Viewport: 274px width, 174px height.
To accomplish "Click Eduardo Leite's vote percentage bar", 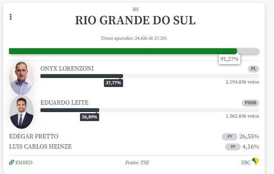I will pos(70,110).
